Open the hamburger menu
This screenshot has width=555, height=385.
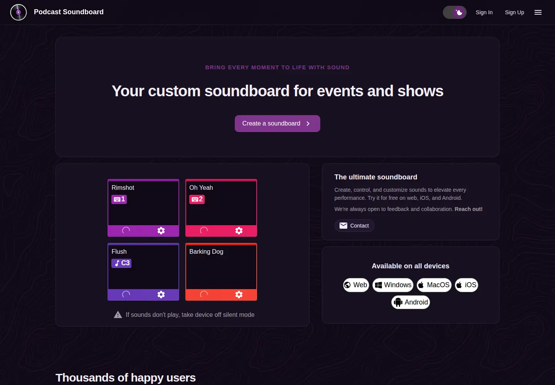[538, 12]
